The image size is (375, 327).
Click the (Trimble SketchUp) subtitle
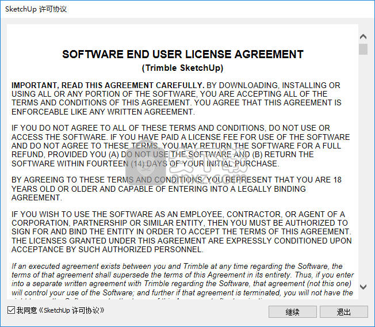click(x=183, y=68)
